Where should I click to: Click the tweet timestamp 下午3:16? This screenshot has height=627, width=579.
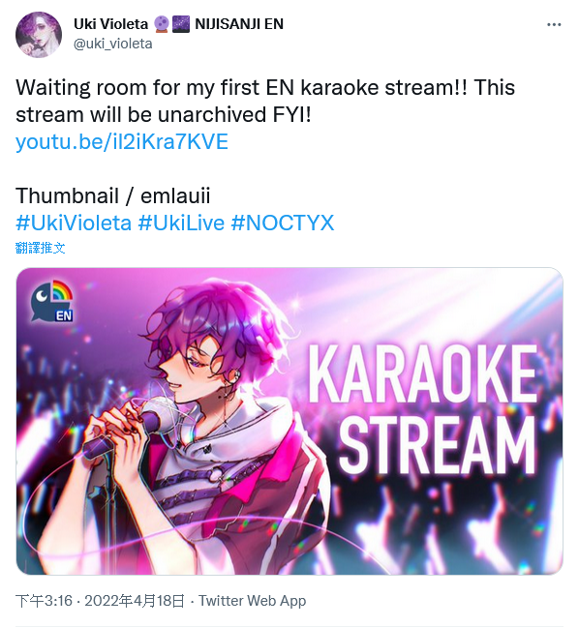pos(44,601)
